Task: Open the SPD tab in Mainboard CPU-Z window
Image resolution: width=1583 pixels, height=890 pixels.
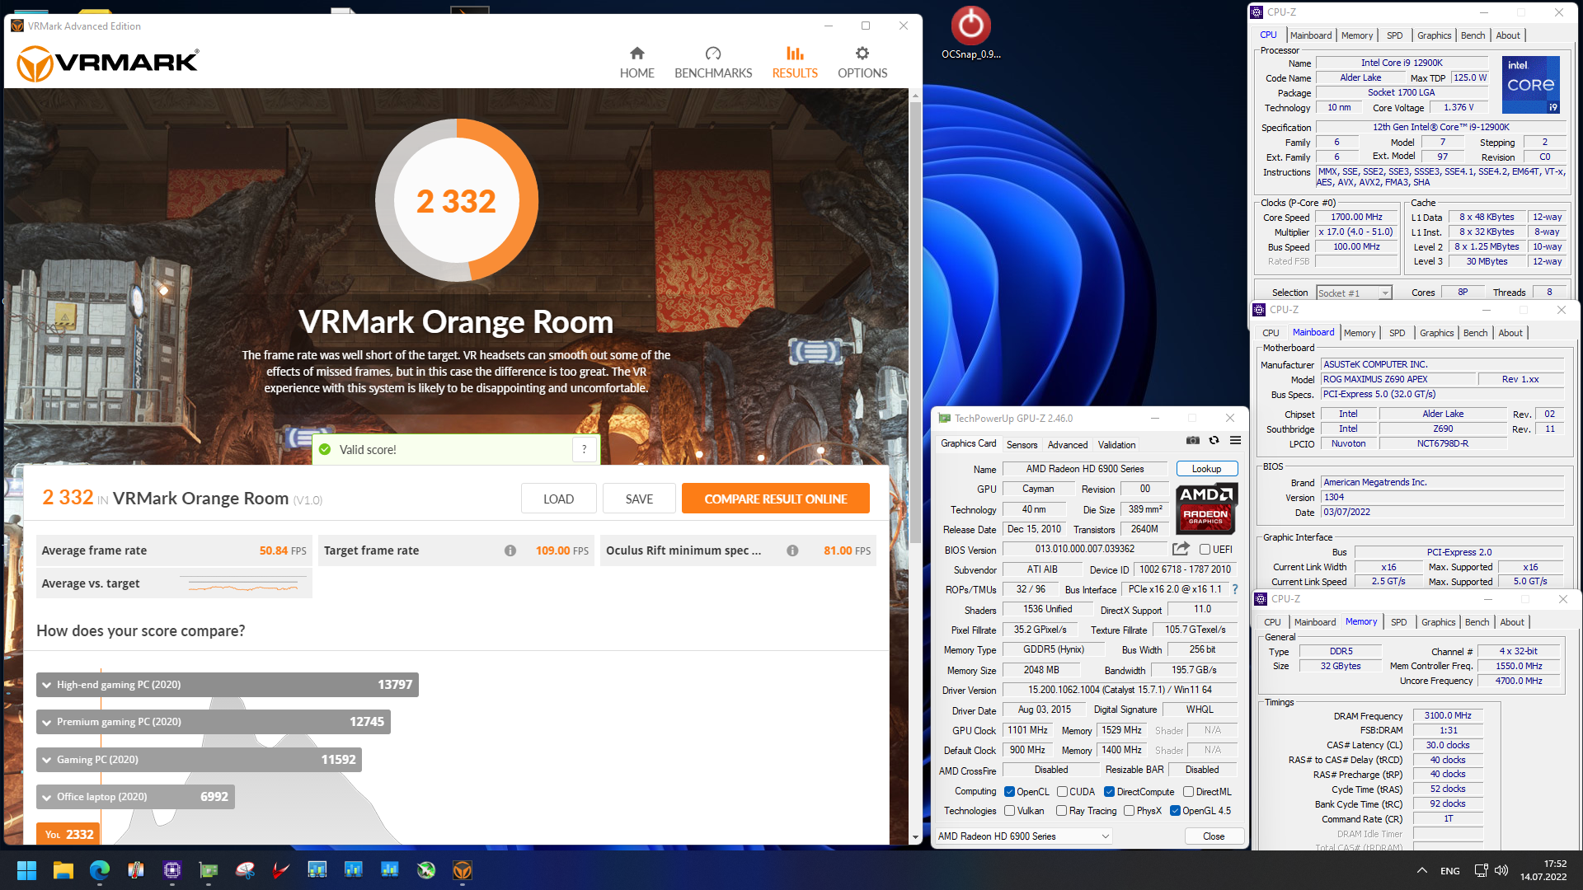Action: pyautogui.click(x=1397, y=333)
